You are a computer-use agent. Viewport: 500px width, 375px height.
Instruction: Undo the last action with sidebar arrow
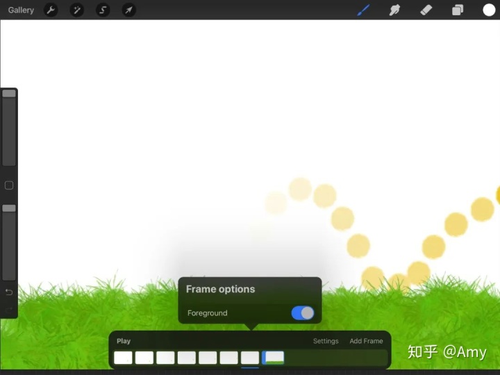pyautogui.click(x=9, y=292)
